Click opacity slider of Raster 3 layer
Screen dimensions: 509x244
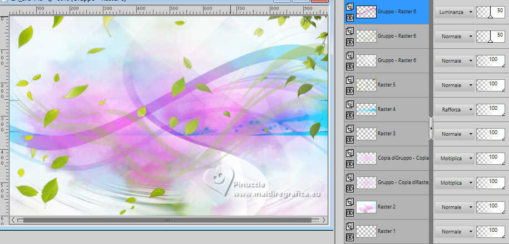click(491, 134)
